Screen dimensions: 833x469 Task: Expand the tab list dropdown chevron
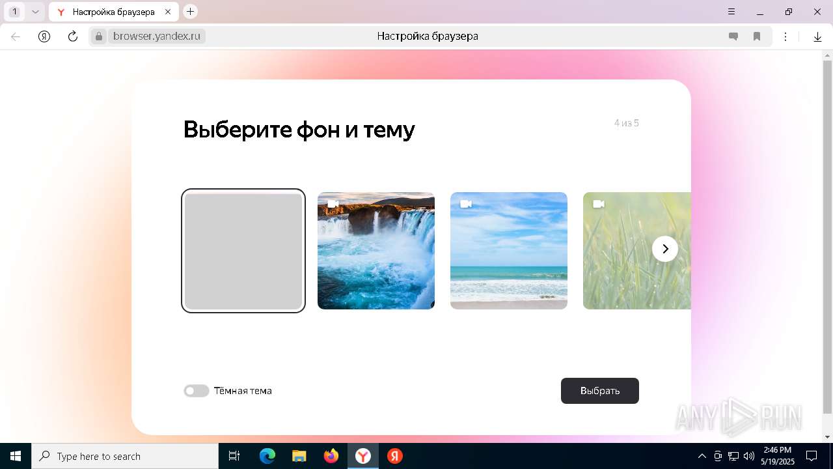tap(35, 12)
